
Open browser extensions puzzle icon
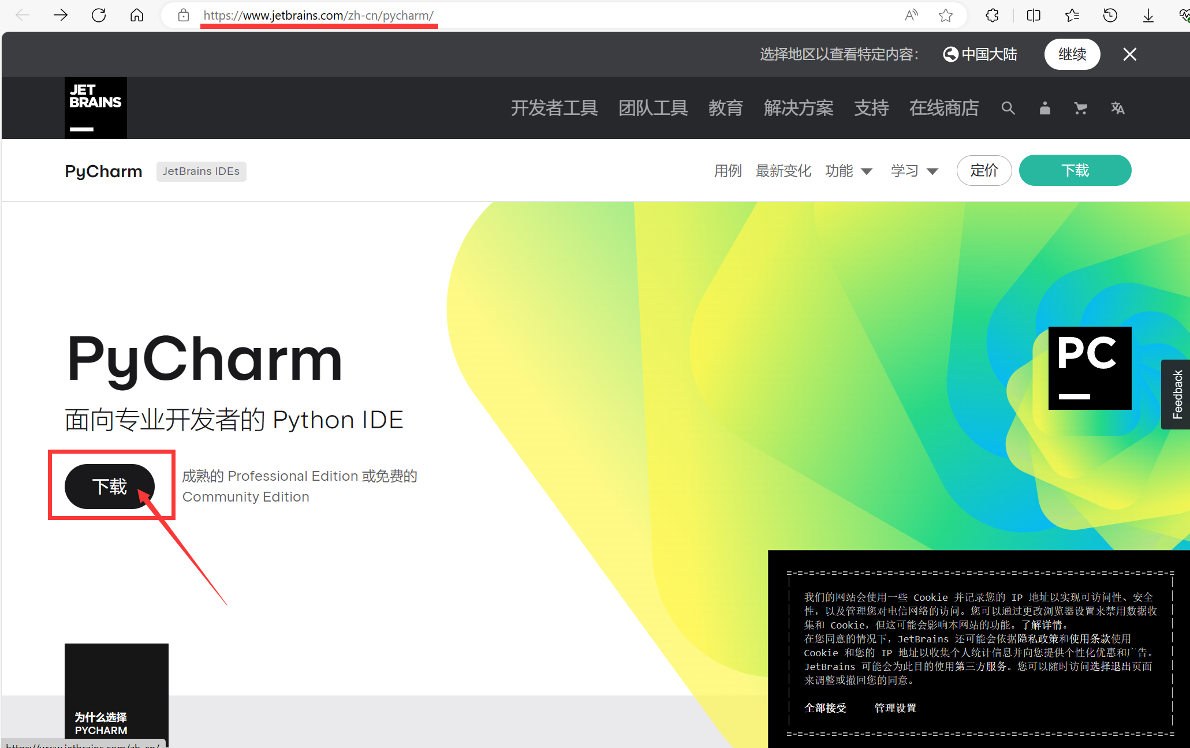point(992,16)
